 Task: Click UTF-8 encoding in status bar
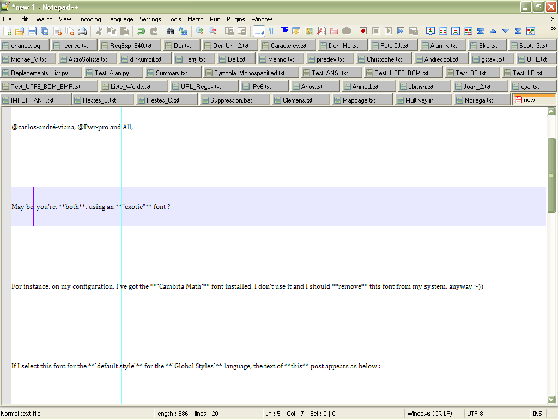475,414
